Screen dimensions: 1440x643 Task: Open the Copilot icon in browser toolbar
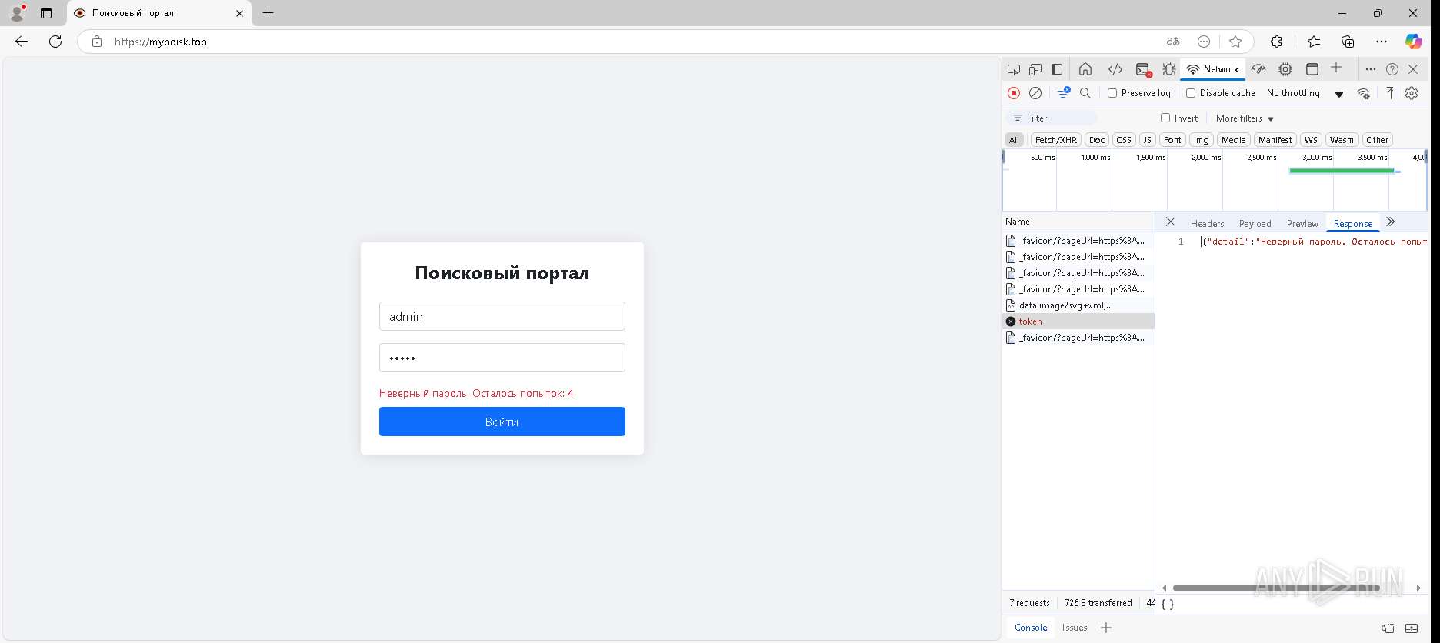click(1413, 42)
